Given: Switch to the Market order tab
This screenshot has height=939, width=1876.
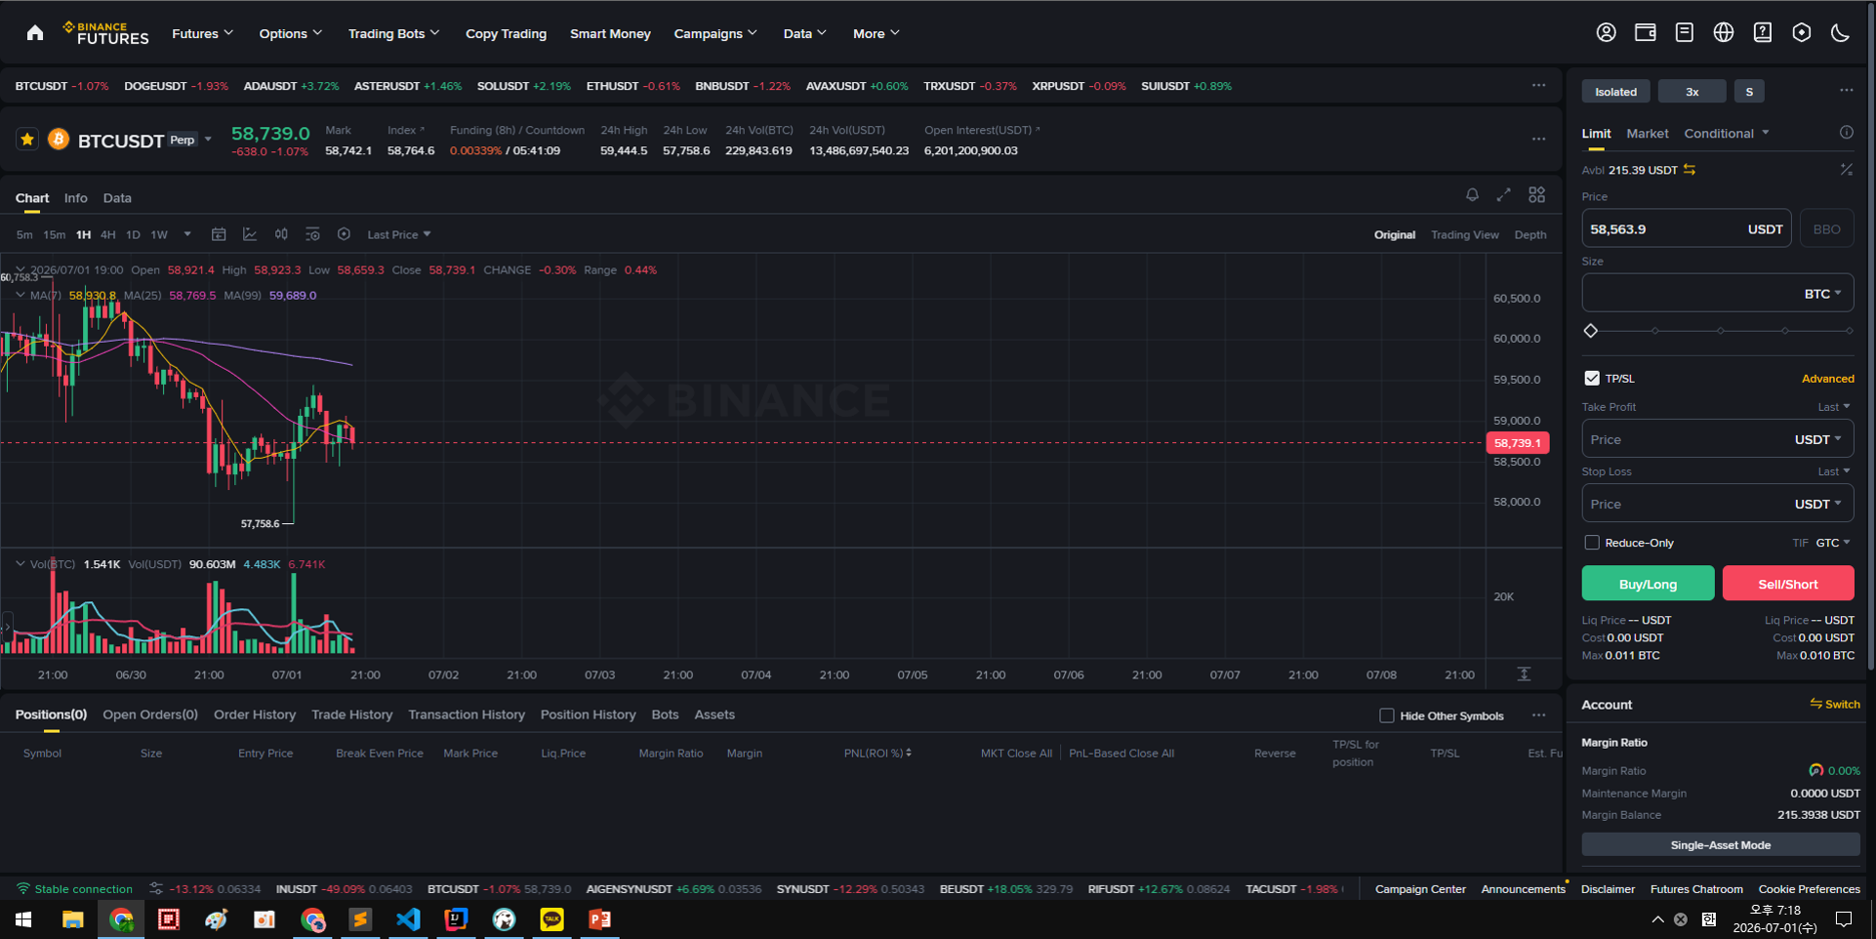Looking at the screenshot, I should [x=1647, y=133].
